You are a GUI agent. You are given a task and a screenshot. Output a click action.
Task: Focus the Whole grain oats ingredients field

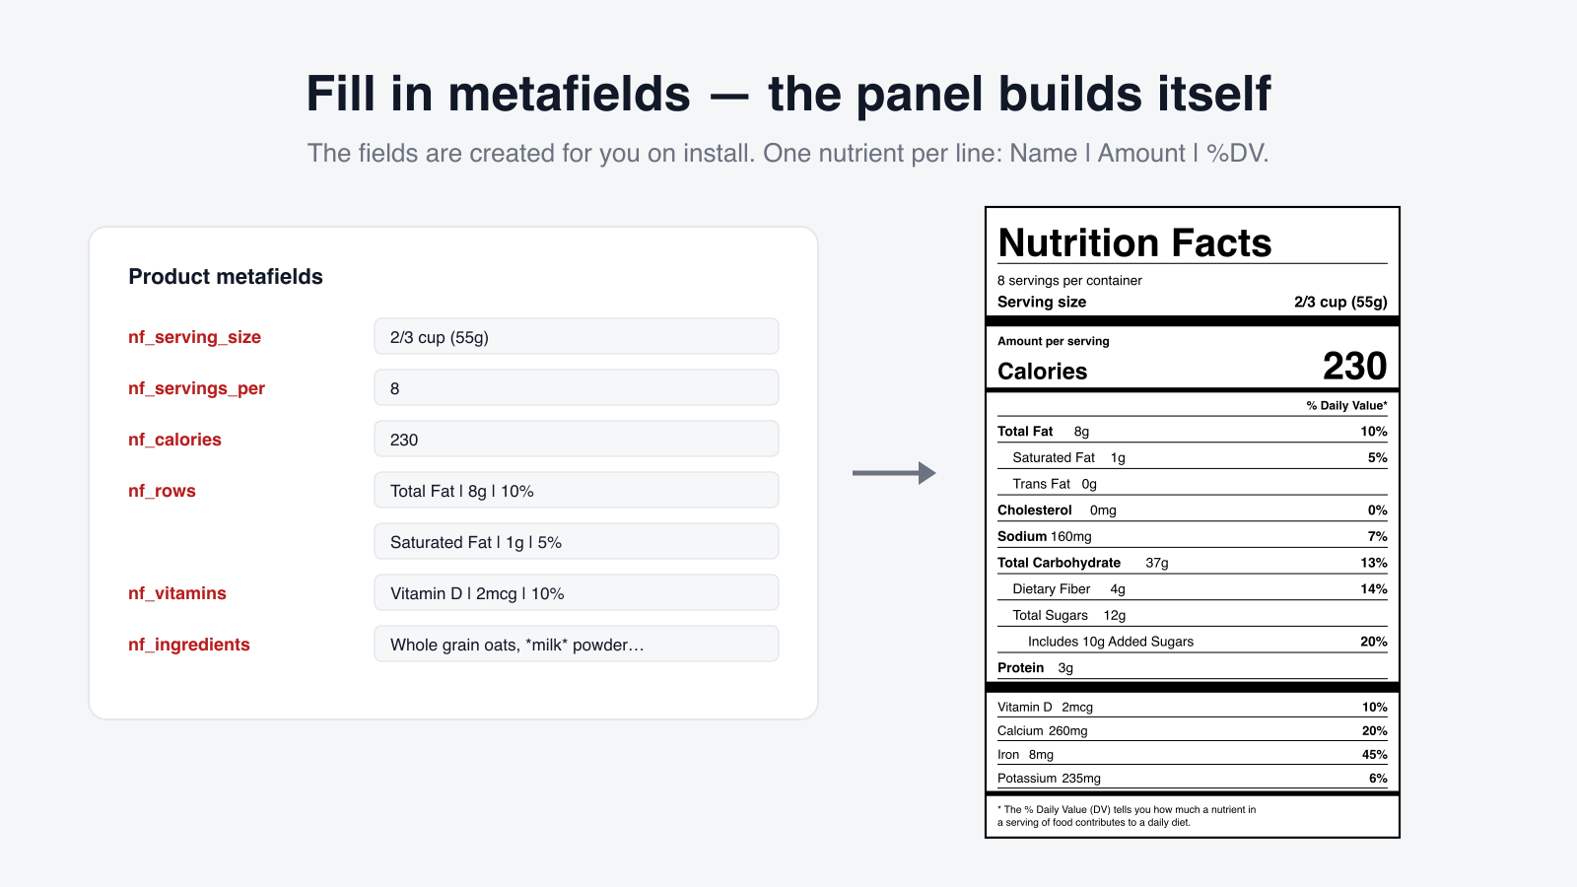tap(577, 644)
